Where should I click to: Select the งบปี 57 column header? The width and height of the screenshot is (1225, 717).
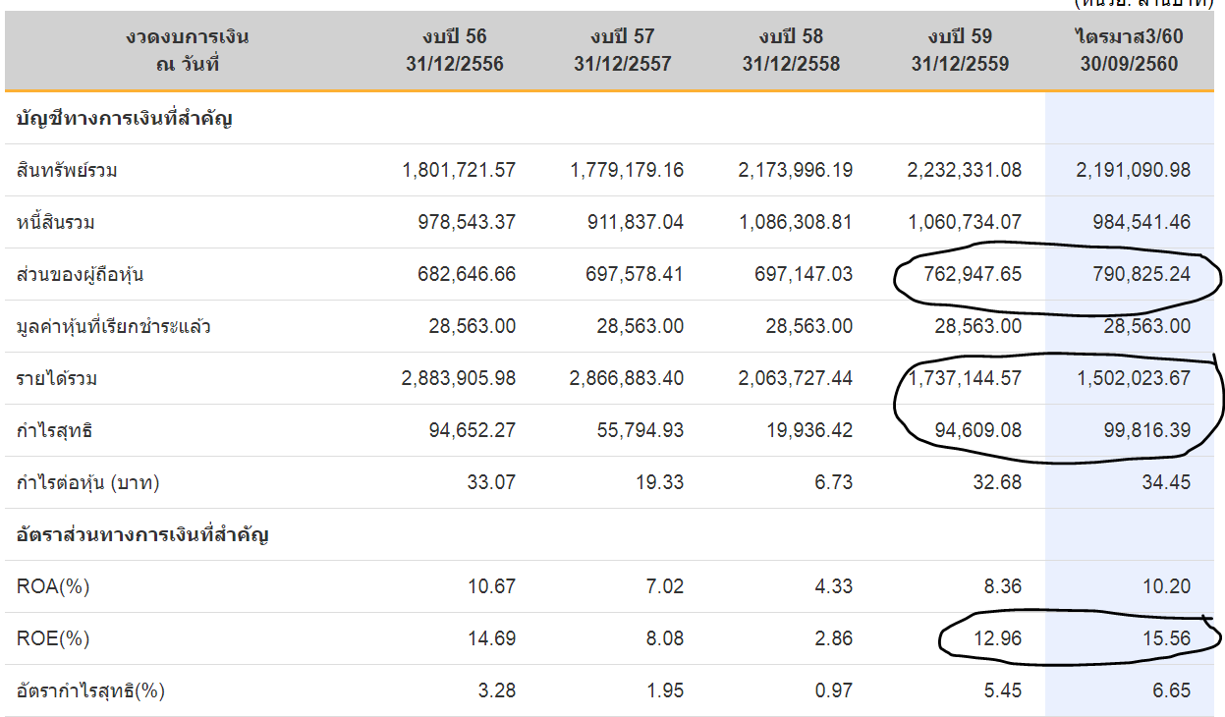[x=622, y=50]
